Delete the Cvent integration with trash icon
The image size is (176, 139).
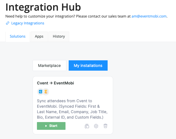point(106,126)
